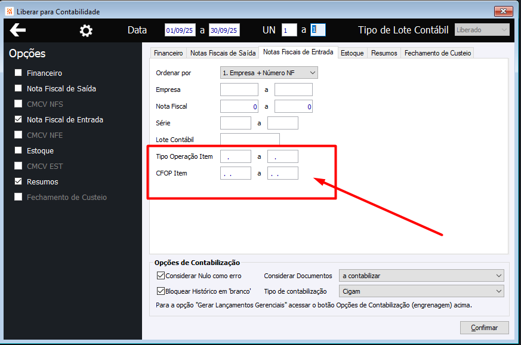Select the Notas Fiscais de Entrada tab
The height and width of the screenshot is (345, 521).
point(298,52)
